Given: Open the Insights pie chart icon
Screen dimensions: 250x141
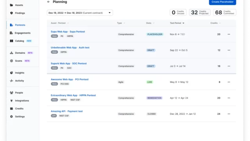Looking at the screenshot, I should [x=11, y=73].
